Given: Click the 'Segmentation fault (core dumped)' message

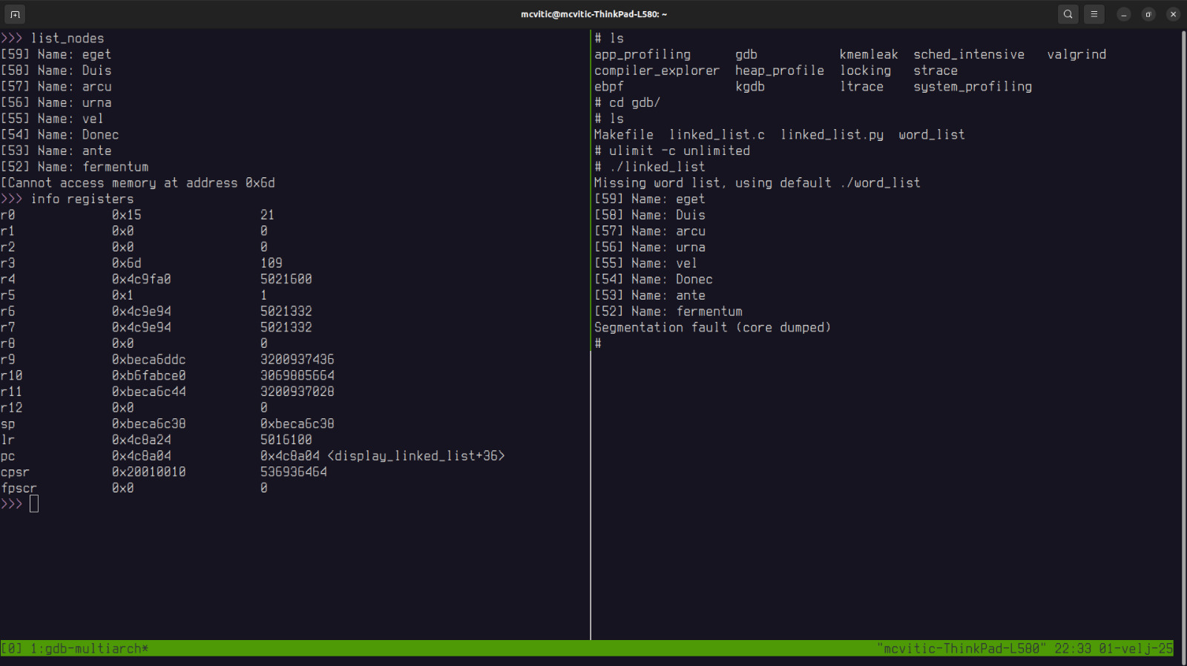Looking at the screenshot, I should (712, 328).
